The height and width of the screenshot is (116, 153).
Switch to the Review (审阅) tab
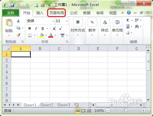[x=100, y=13]
